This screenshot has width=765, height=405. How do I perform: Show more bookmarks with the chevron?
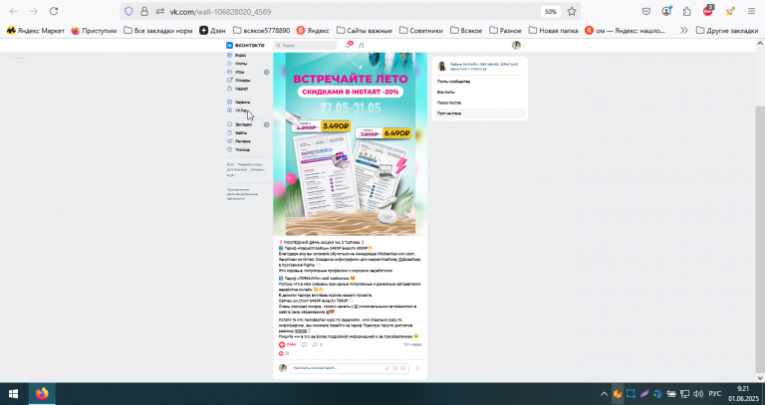(684, 30)
